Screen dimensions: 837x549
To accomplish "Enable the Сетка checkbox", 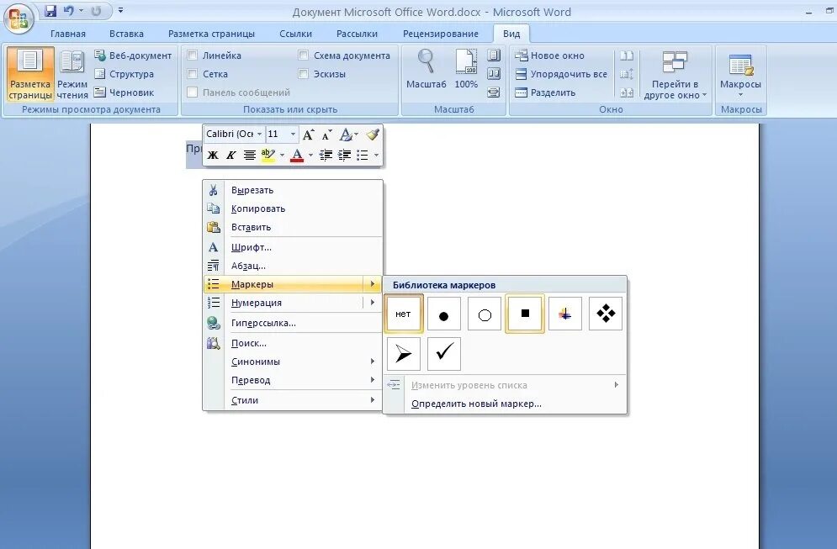I will point(193,74).
